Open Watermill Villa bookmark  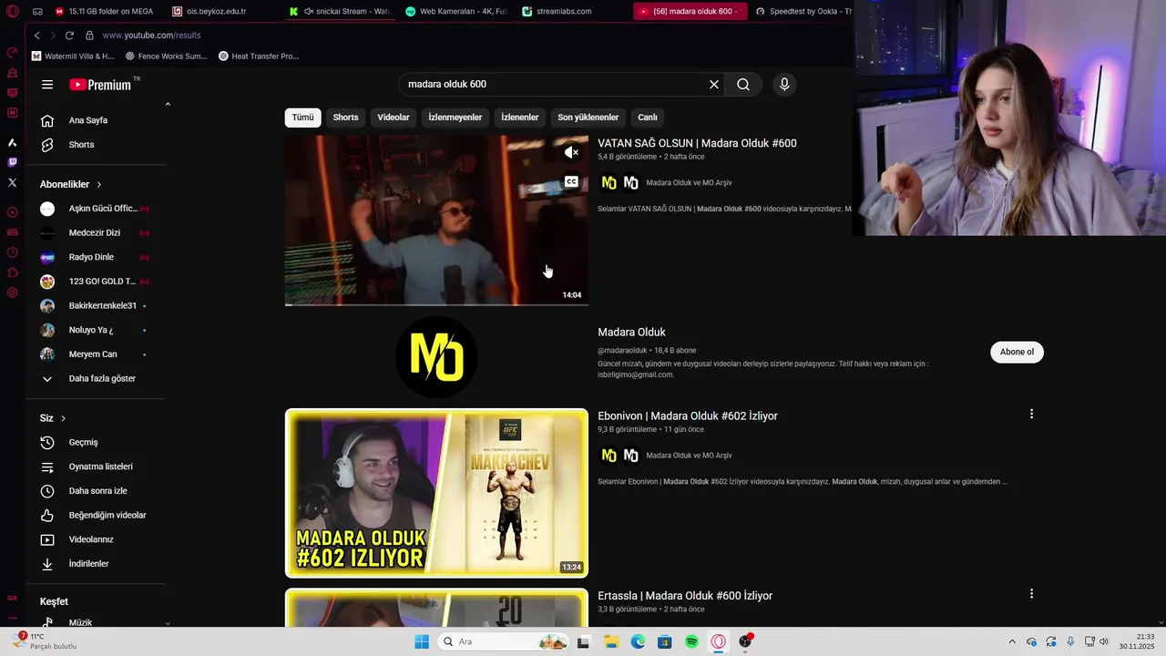click(73, 56)
